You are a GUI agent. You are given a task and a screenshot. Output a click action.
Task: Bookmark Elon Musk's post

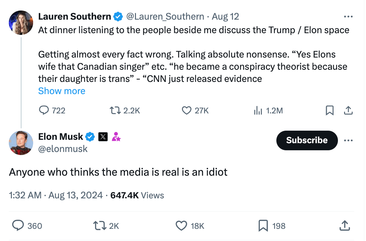tap(263, 225)
